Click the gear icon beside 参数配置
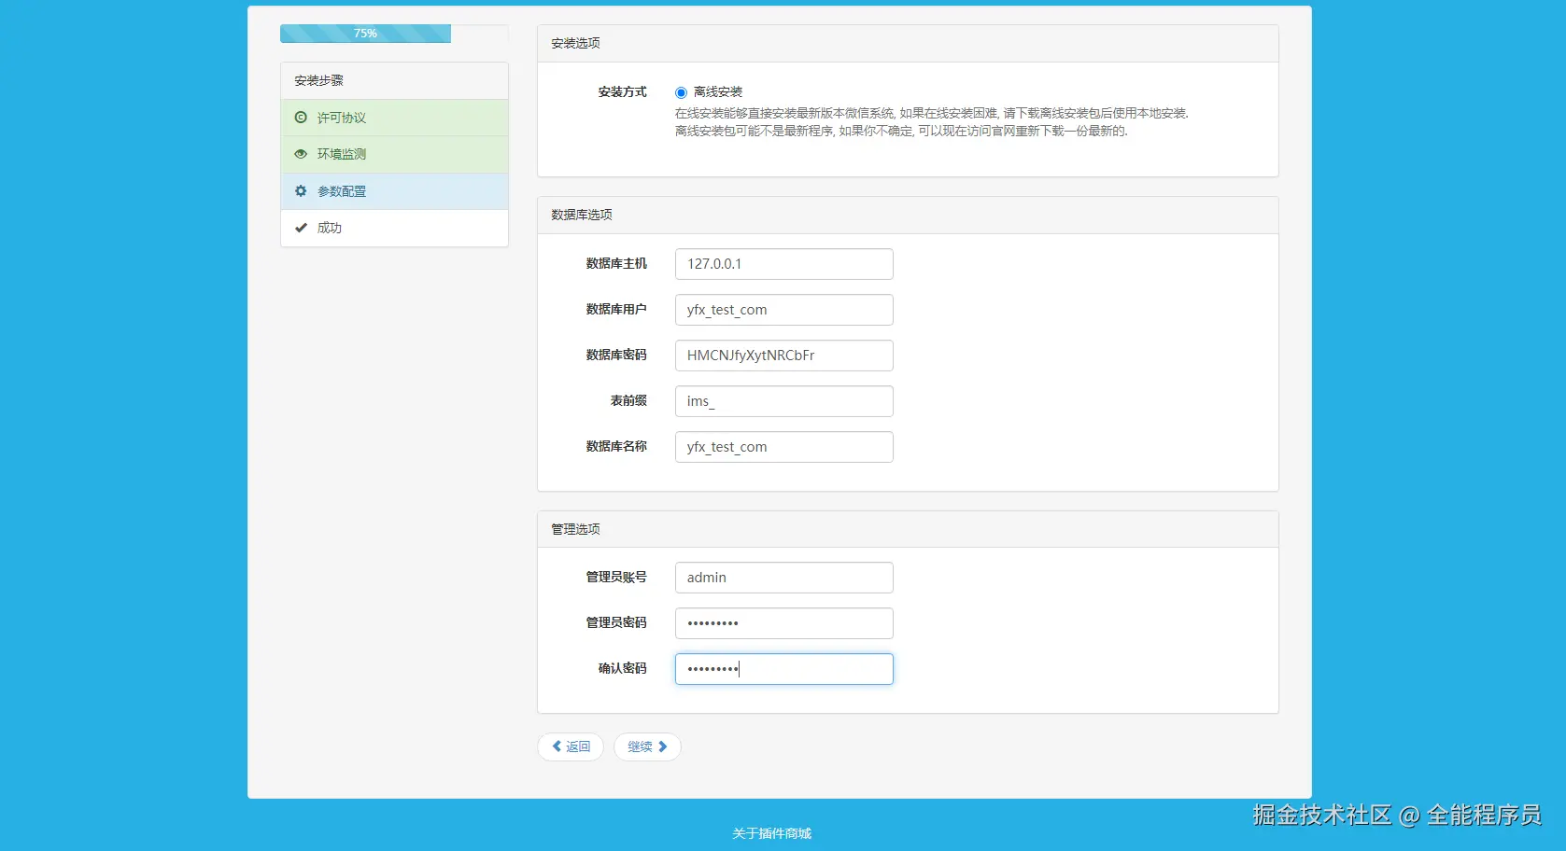1566x851 pixels. click(x=301, y=190)
